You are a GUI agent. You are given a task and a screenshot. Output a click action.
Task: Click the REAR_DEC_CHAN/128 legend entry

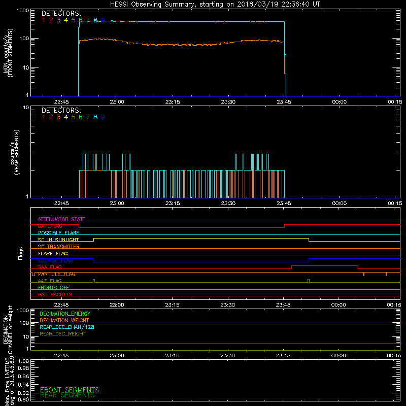coord(67,327)
